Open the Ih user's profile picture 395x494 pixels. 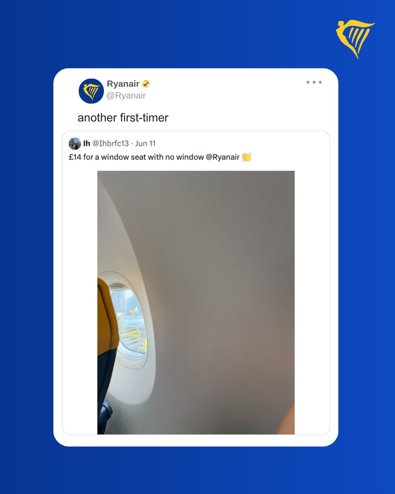pyautogui.click(x=75, y=143)
